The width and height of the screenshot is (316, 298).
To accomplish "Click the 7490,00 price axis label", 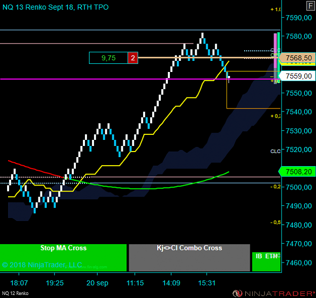I will (x=299, y=206).
